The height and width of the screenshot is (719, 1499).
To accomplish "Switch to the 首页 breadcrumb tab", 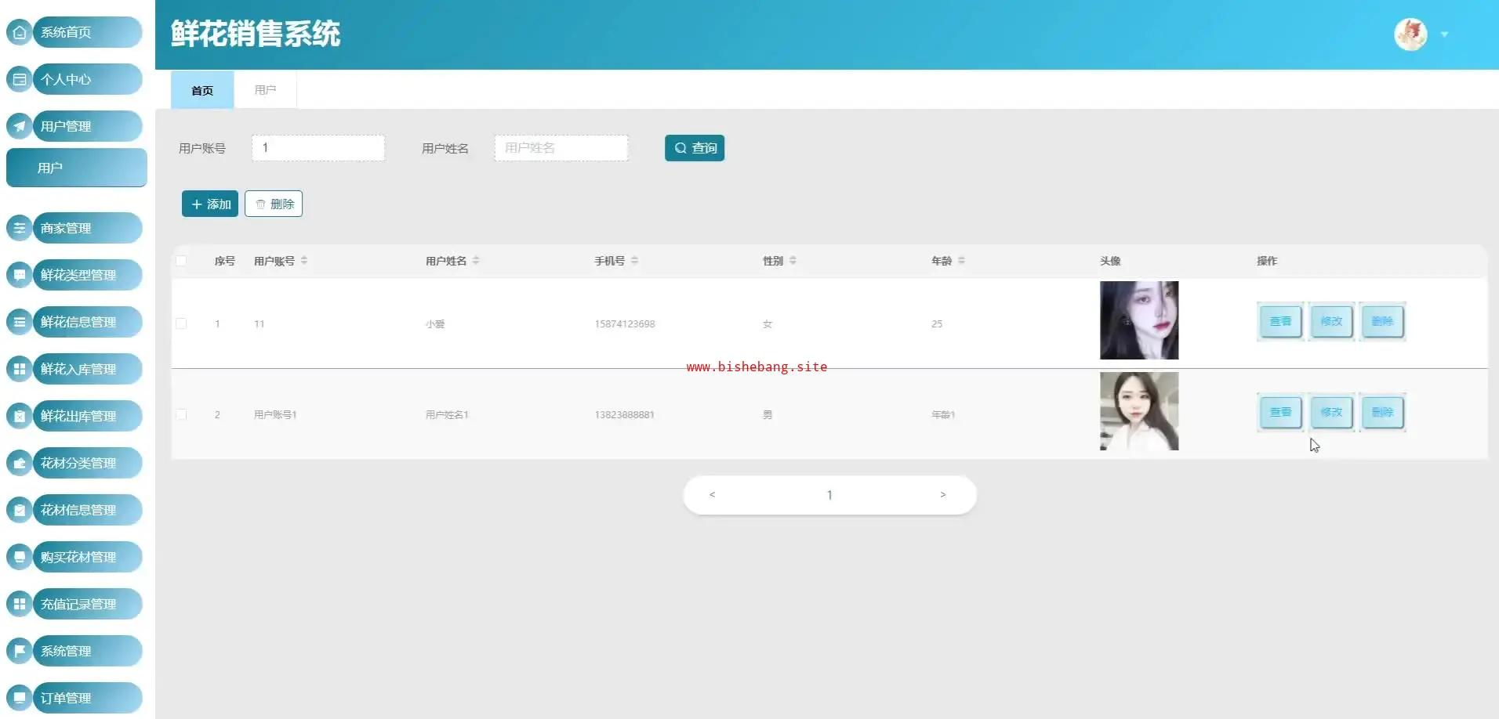I will [202, 90].
